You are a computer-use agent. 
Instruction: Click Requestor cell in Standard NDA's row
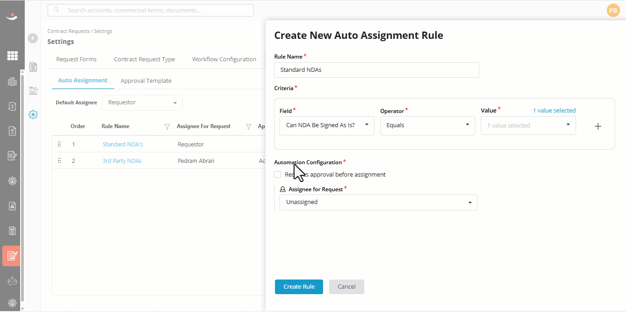(191, 145)
